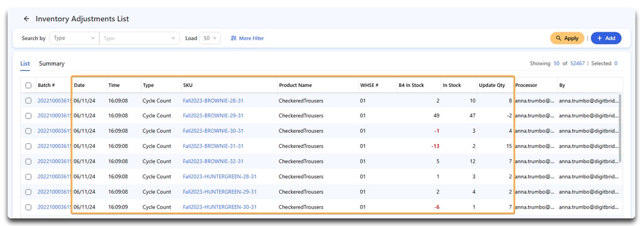Check the row for Fall2023-BROWNIE-29-31
Image resolution: width=643 pixels, height=226 pixels.
pyautogui.click(x=28, y=115)
